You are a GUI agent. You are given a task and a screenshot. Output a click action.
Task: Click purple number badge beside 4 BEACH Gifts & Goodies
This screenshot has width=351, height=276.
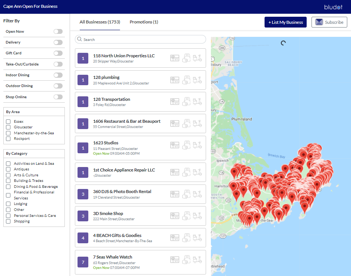point(83,238)
